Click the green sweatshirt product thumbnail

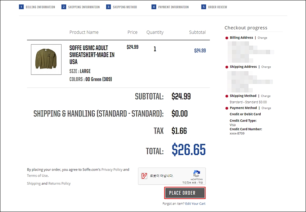(x=46, y=59)
